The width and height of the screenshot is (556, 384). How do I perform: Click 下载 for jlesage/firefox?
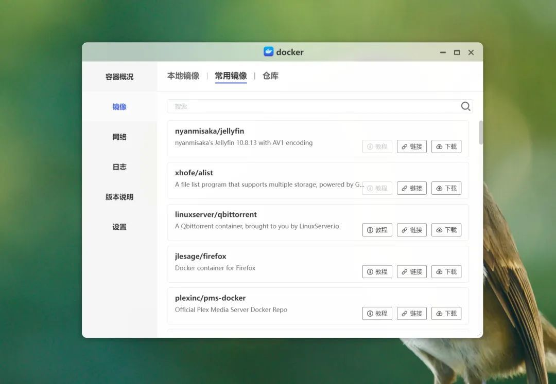(x=446, y=272)
